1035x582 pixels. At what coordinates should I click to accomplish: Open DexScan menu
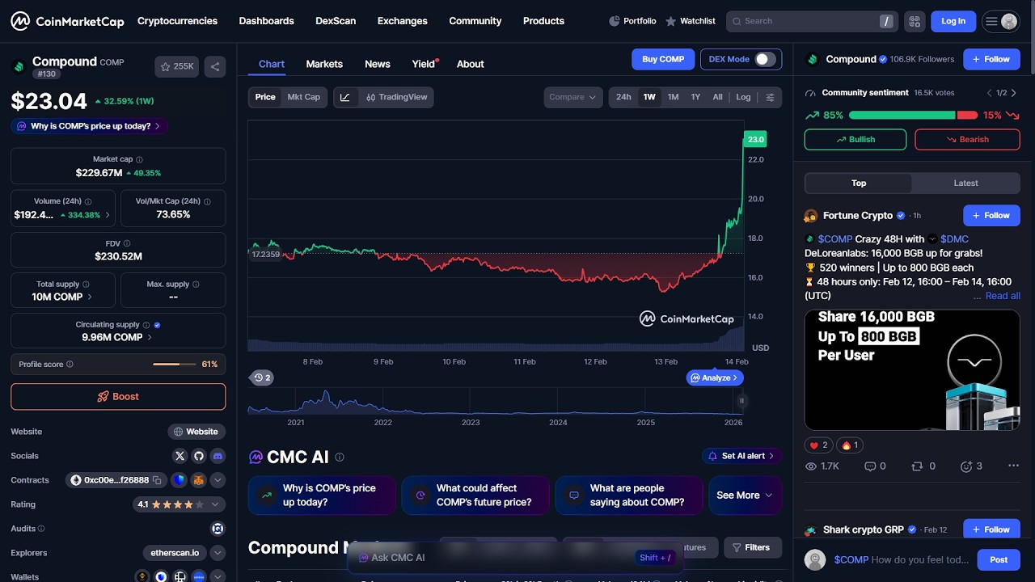336,21
